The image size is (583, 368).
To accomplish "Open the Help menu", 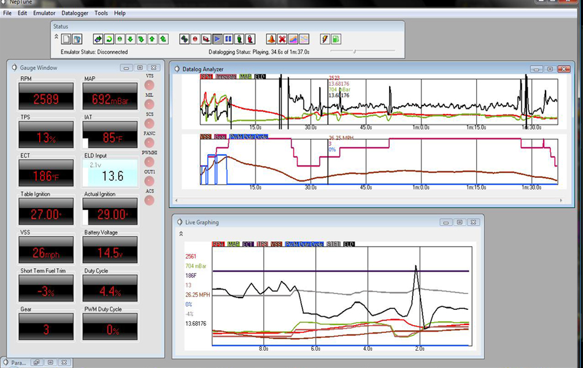I will [x=120, y=13].
